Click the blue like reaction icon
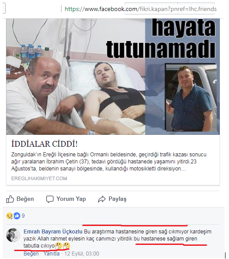229x259 pixels. pos(17,216)
